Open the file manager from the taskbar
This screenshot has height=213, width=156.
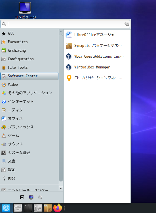click(x=18, y=208)
